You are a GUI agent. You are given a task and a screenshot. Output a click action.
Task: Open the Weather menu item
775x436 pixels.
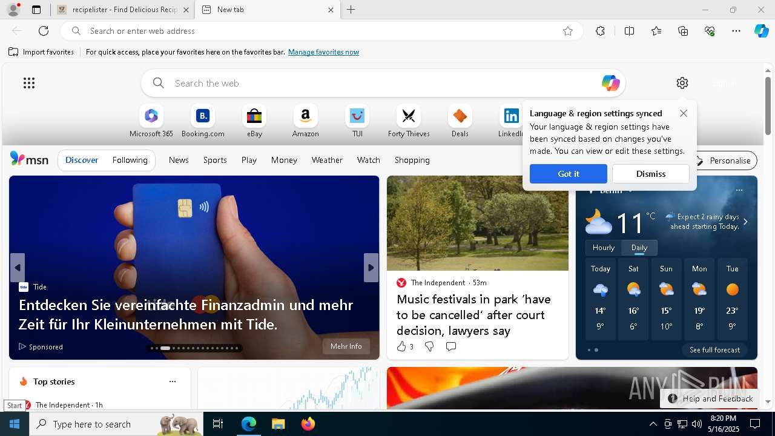pos(327,160)
